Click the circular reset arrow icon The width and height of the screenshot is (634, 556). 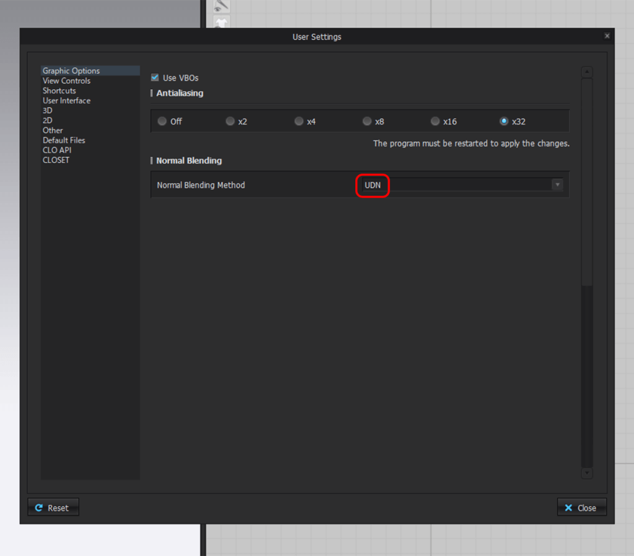tap(40, 507)
